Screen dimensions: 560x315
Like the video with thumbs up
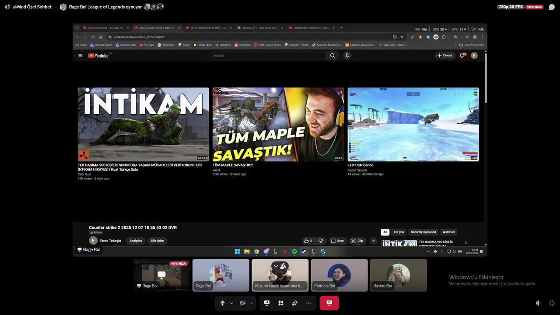(x=308, y=241)
